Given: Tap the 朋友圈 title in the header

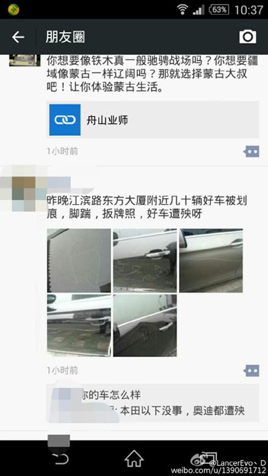Looking at the screenshot, I should (x=66, y=37).
